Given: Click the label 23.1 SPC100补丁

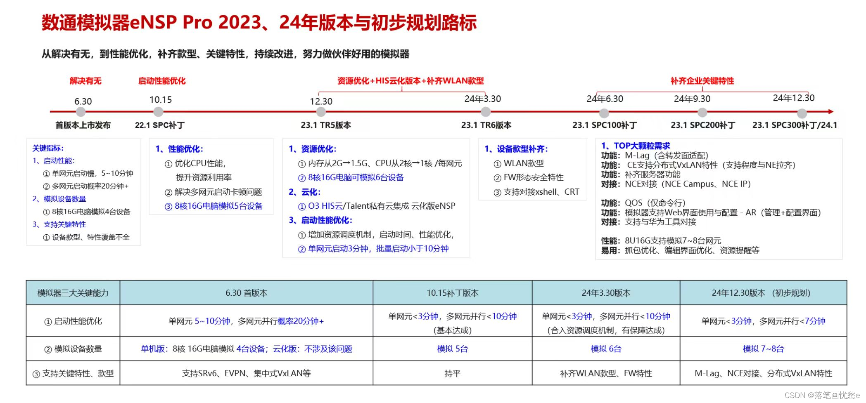Looking at the screenshot, I should 605,125.
